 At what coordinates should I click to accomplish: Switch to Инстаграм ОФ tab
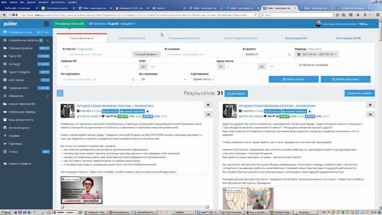(x=296, y=38)
